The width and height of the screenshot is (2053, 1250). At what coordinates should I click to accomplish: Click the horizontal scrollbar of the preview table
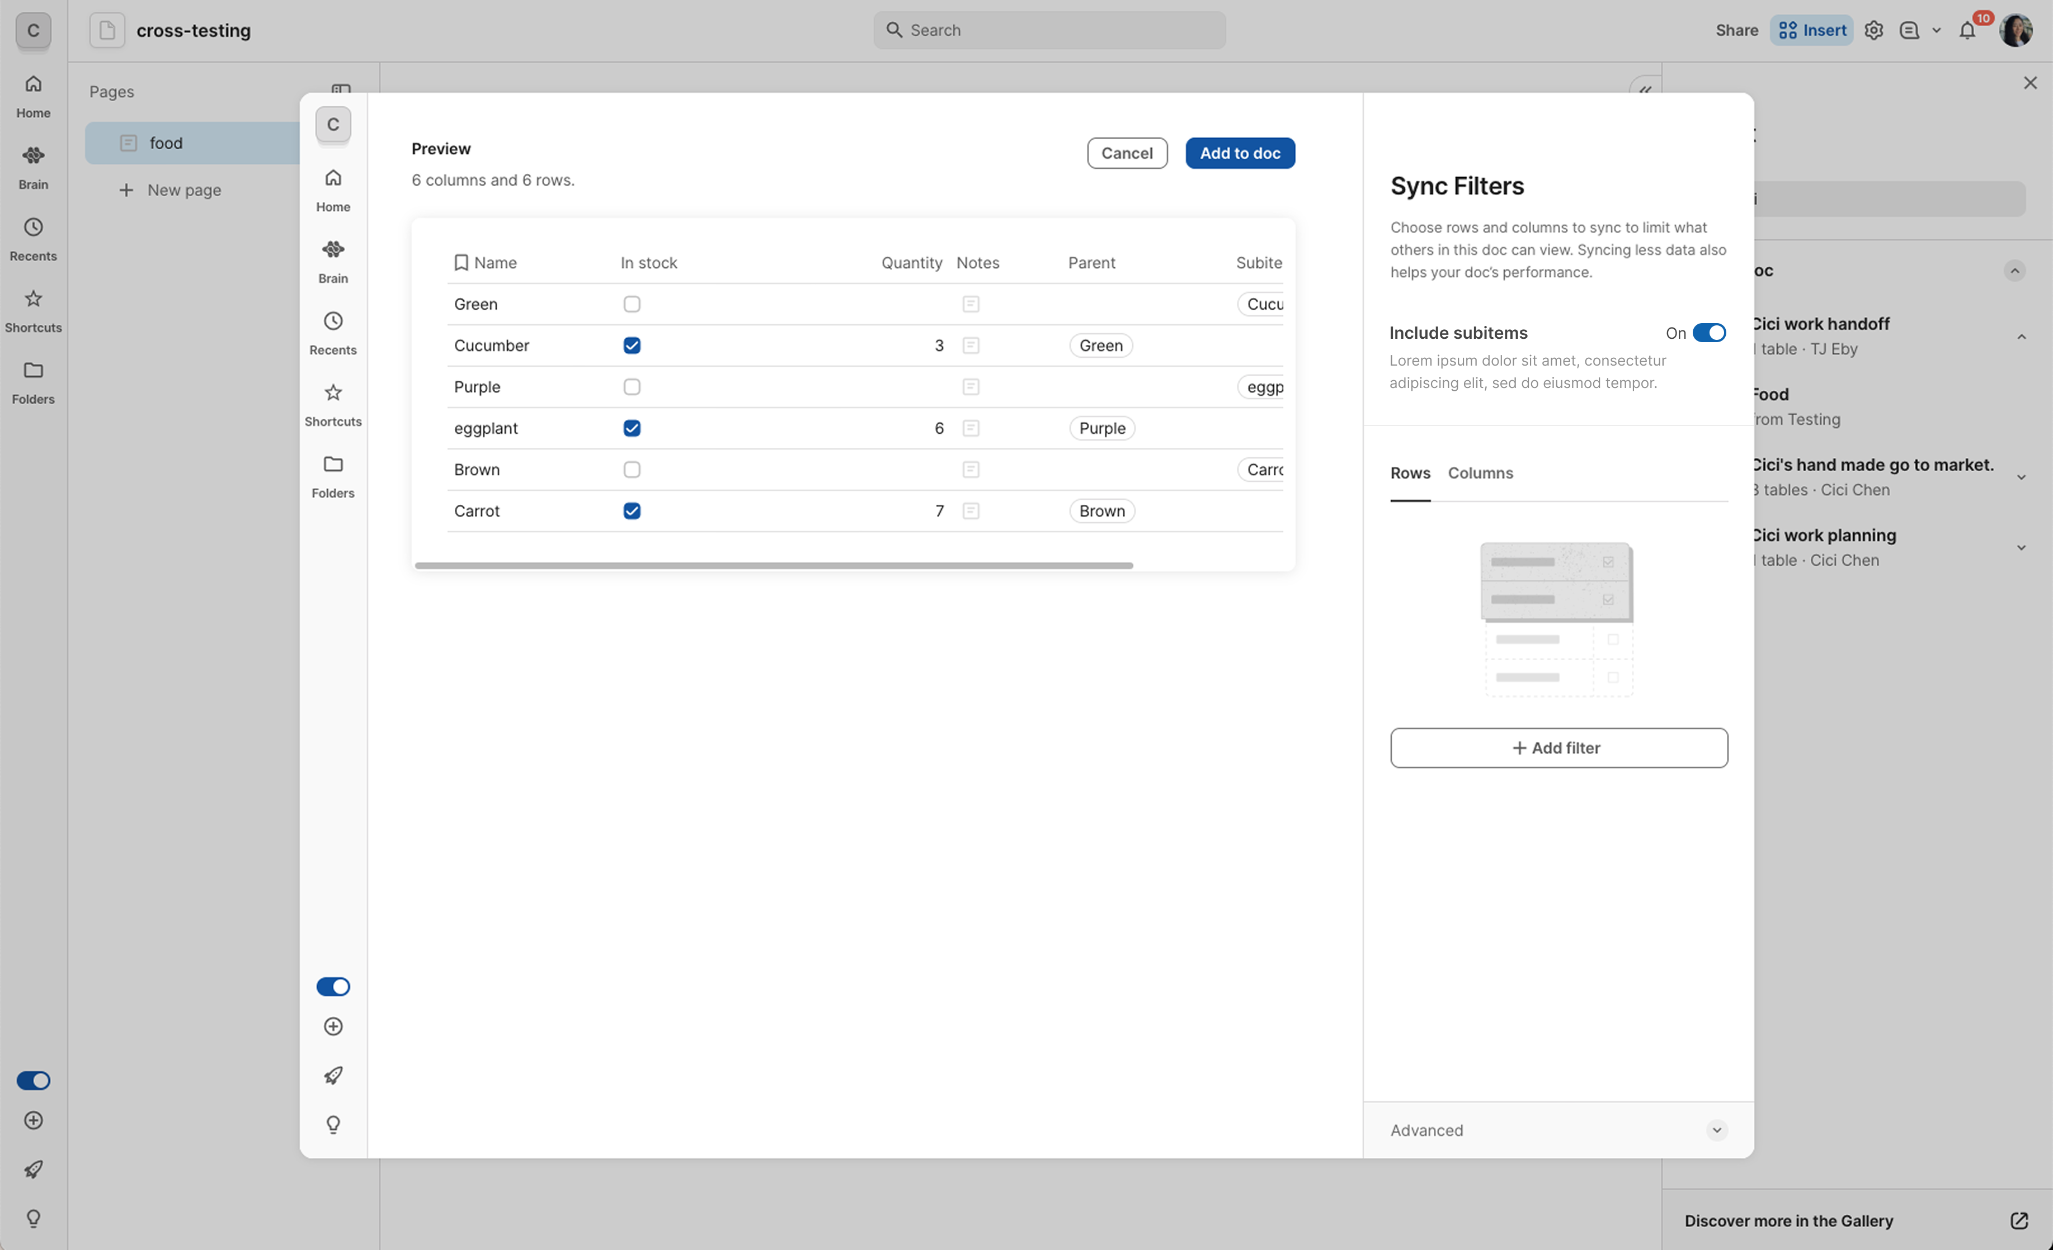[x=773, y=565]
